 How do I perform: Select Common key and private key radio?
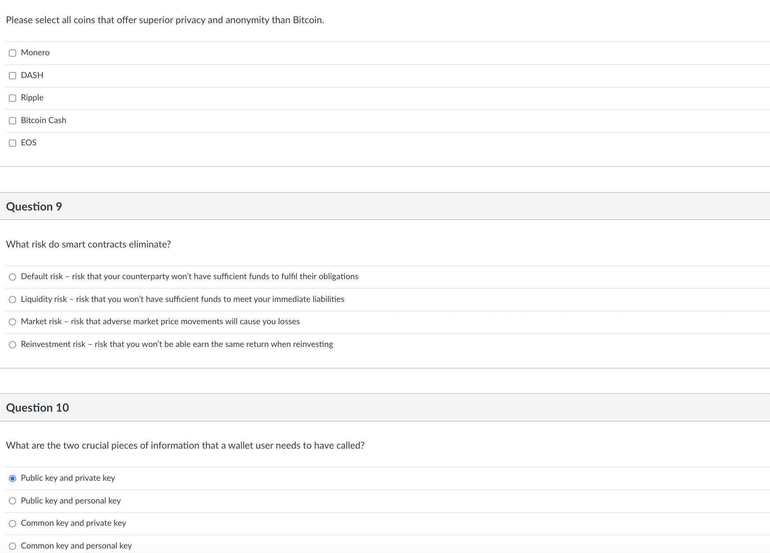click(12, 524)
